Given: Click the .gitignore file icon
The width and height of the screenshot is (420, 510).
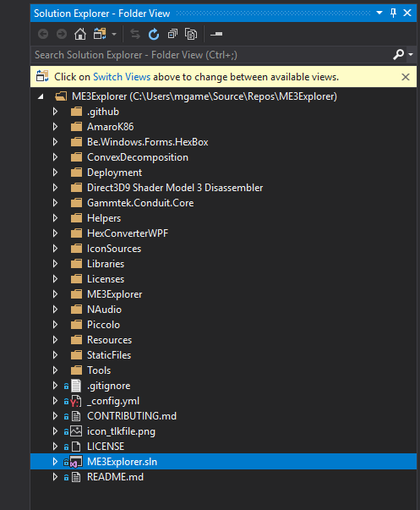Looking at the screenshot, I should 76,386.
